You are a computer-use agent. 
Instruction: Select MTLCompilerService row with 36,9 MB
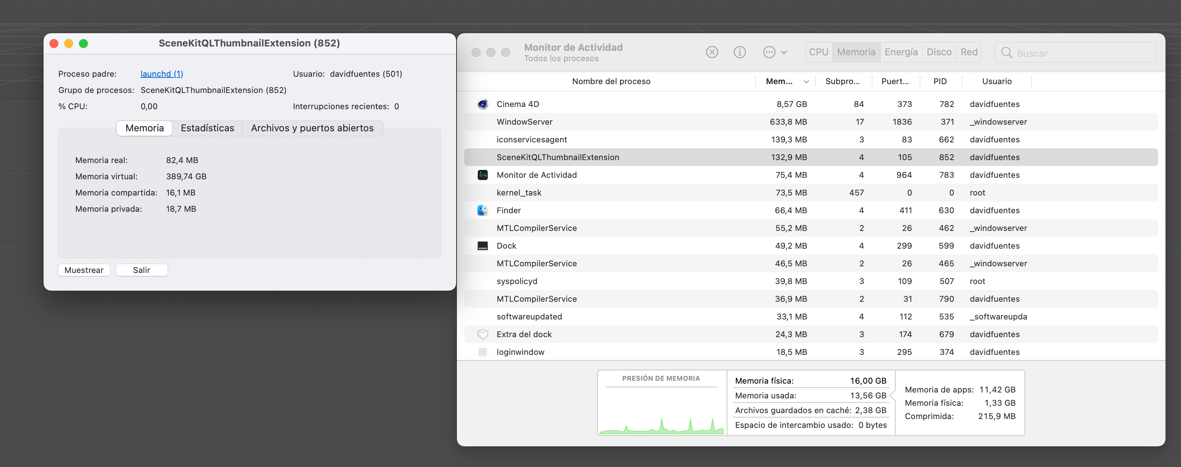(x=810, y=299)
